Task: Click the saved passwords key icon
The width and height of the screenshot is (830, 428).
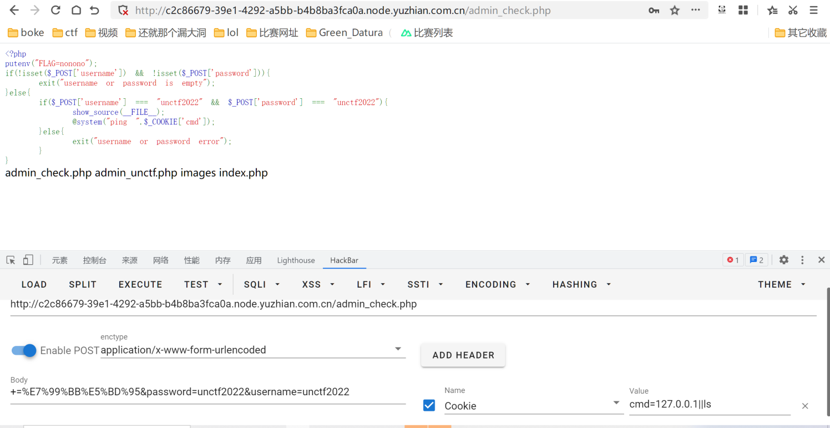Action: tap(654, 10)
